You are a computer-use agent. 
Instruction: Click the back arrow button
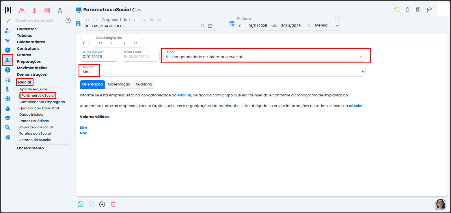(84, 43)
